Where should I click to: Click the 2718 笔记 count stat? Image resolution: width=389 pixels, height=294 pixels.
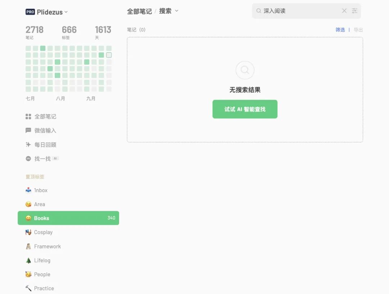point(35,32)
